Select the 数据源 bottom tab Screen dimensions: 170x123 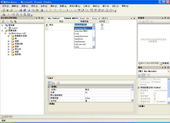(164, 63)
